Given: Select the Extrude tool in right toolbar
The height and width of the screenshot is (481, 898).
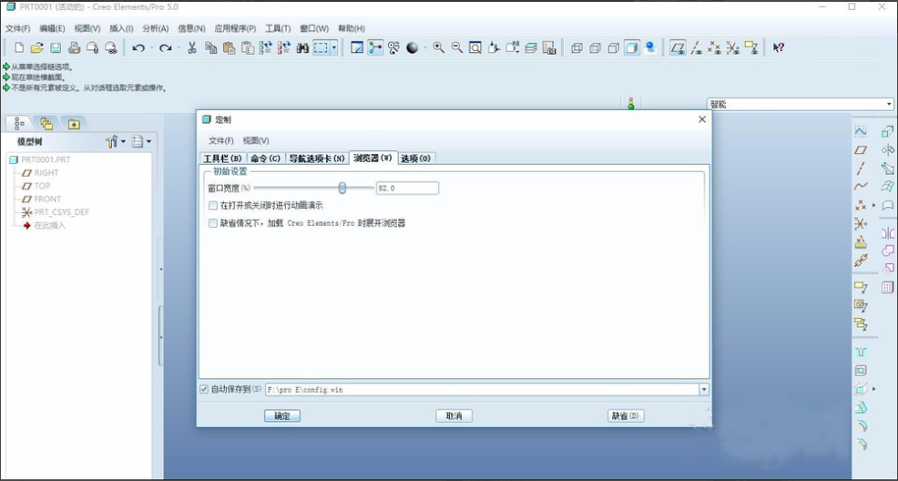Looking at the screenshot, I should [x=887, y=132].
